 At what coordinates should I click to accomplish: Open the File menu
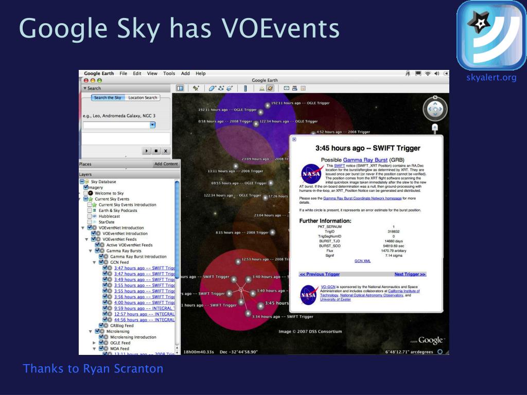point(124,73)
